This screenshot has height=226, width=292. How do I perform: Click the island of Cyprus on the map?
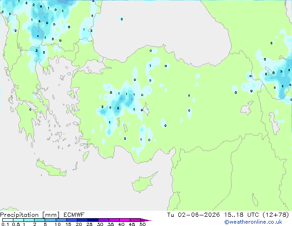tap(143, 183)
